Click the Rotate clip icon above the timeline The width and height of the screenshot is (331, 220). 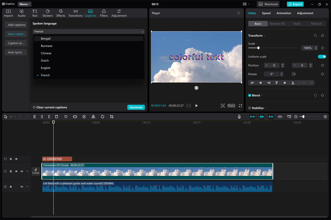[102, 117]
